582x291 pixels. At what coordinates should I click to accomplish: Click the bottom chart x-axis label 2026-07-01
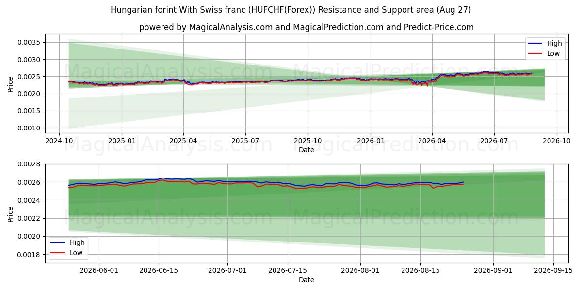[227, 271]
